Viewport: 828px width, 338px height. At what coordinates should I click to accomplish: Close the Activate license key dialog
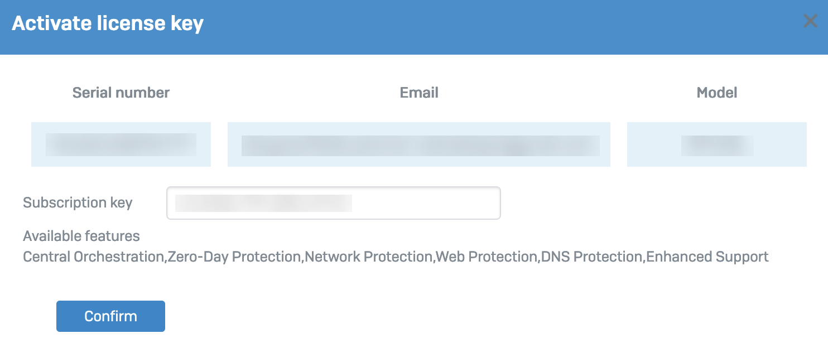(810, 22)
